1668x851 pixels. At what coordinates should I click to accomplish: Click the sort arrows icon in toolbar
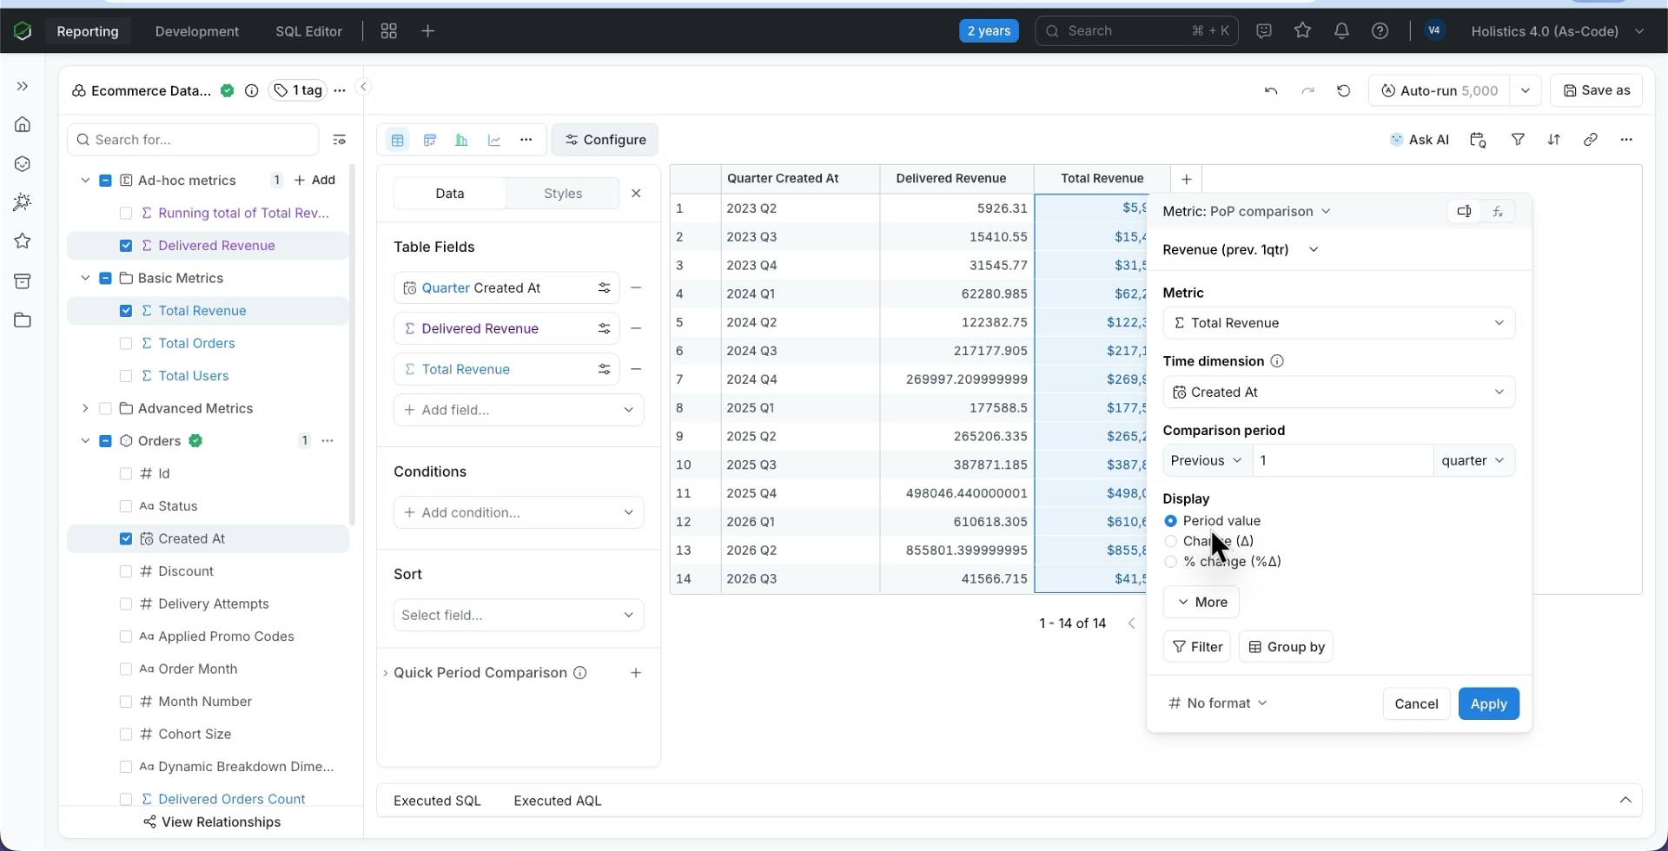[1554, 140]
